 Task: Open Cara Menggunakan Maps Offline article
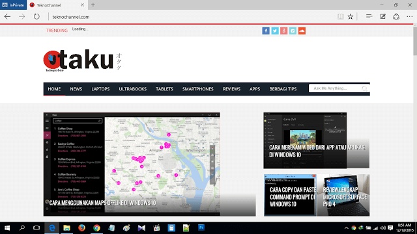pyautogui.click(x=103, y=203)
